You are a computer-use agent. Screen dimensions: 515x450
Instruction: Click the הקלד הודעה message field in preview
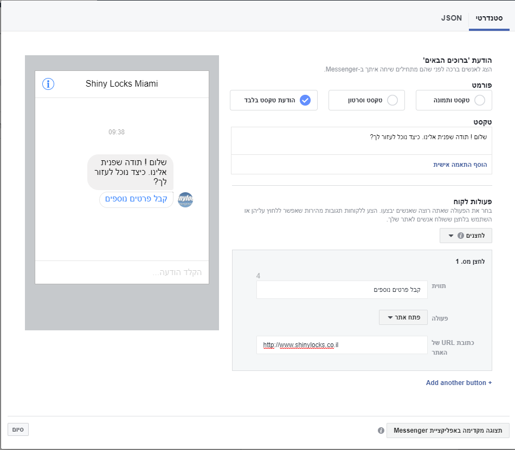point(122,272)
